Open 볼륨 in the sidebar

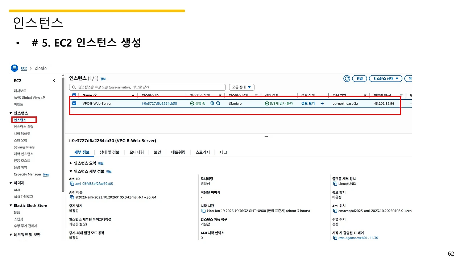pyautogui.click(x=17, y=212)
